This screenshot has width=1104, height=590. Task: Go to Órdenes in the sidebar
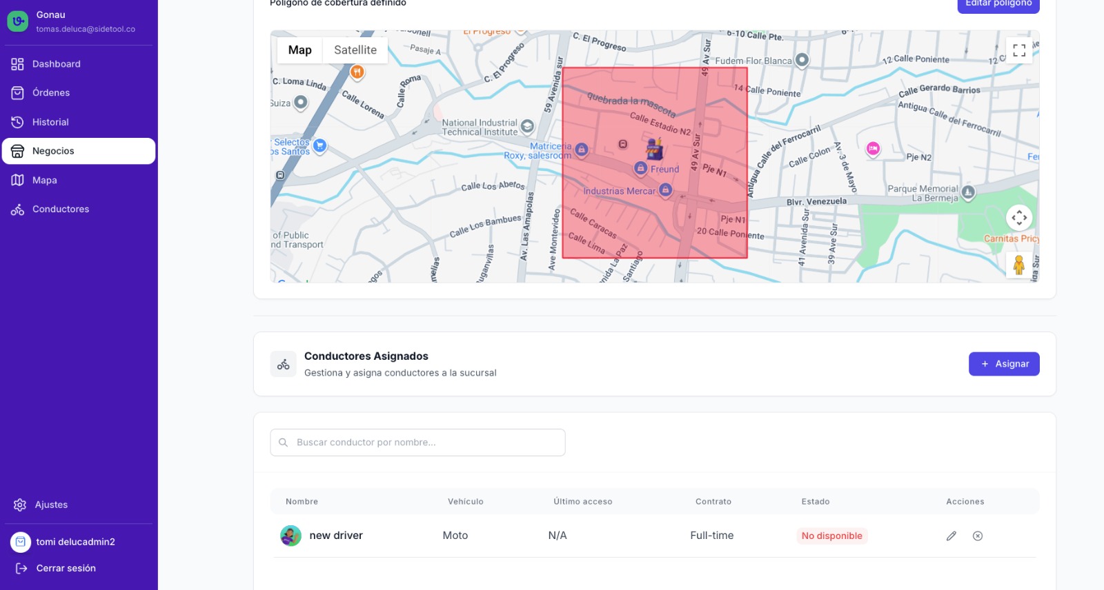(79, 93)
